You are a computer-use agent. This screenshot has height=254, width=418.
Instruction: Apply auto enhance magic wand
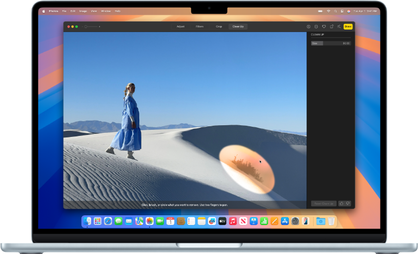(x=339, y=26)
